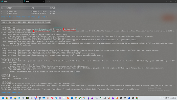
Task: Click the microphone icon in system tray
Action: click(163, 98)
